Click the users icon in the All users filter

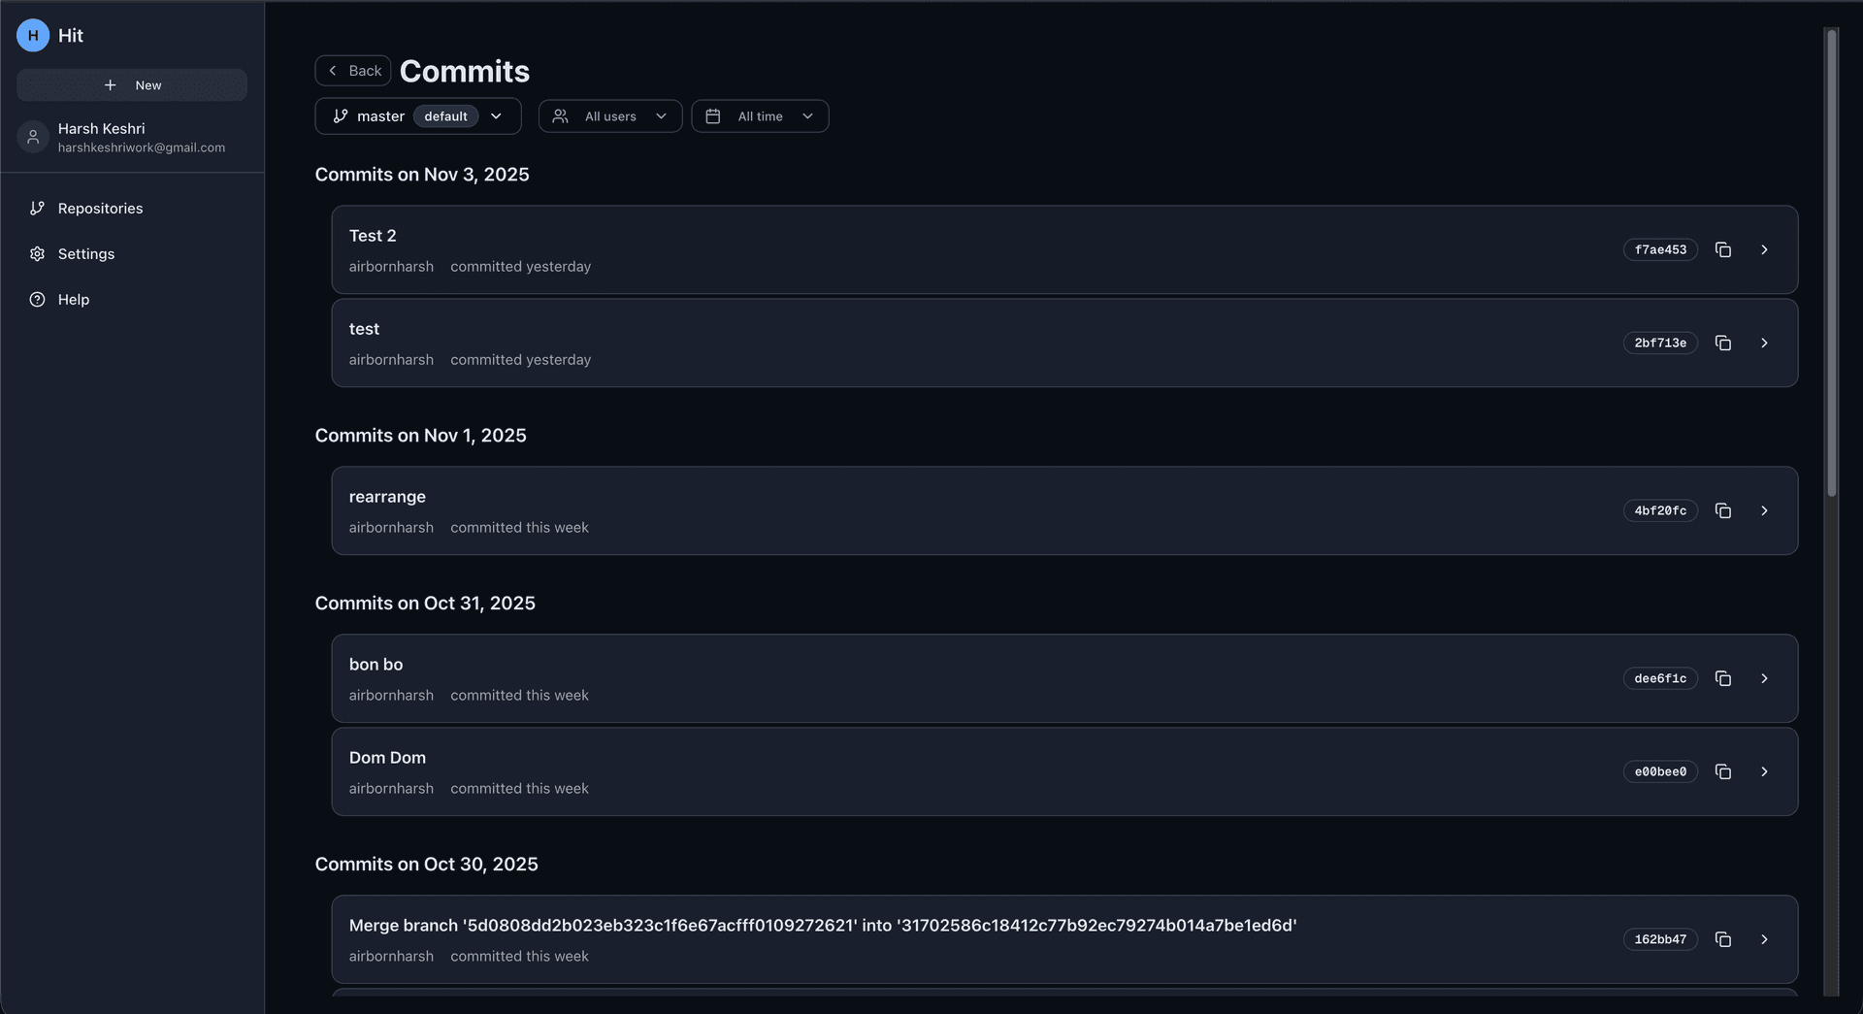[x=560, y=115]
